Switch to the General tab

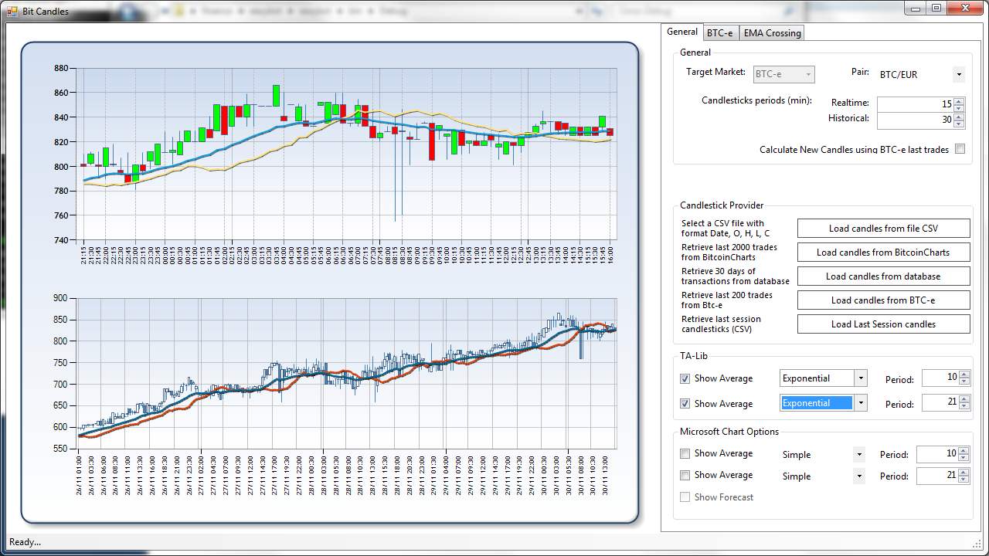tap(682, 32)
